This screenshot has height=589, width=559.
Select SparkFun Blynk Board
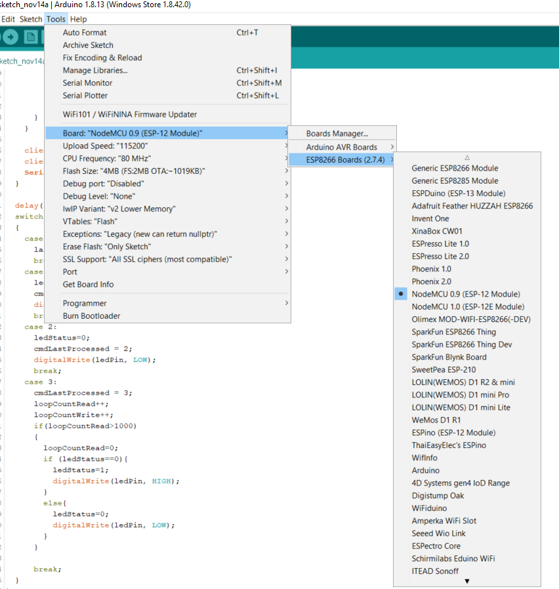click(x=467, y=357)
